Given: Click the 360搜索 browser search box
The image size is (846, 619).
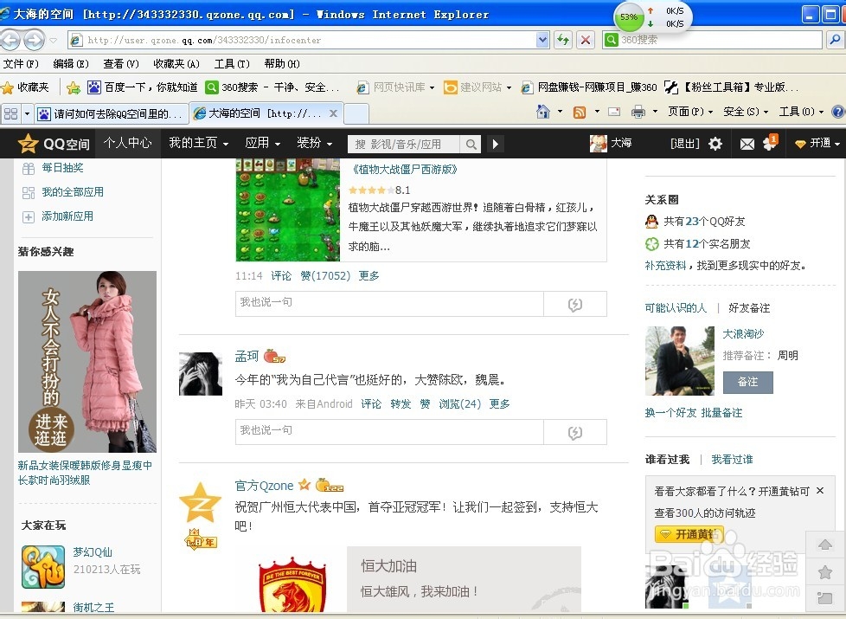Looking at the screenshot, I should point(713,40).
